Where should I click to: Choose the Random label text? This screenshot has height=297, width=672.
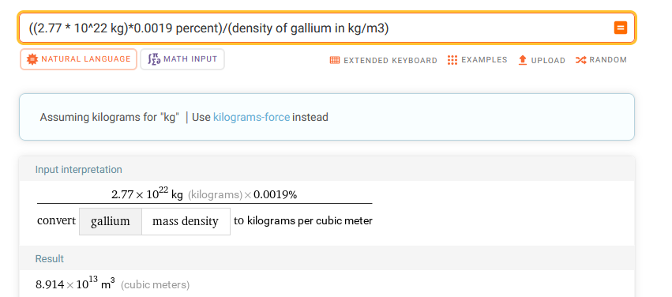(x=608, y=60)
